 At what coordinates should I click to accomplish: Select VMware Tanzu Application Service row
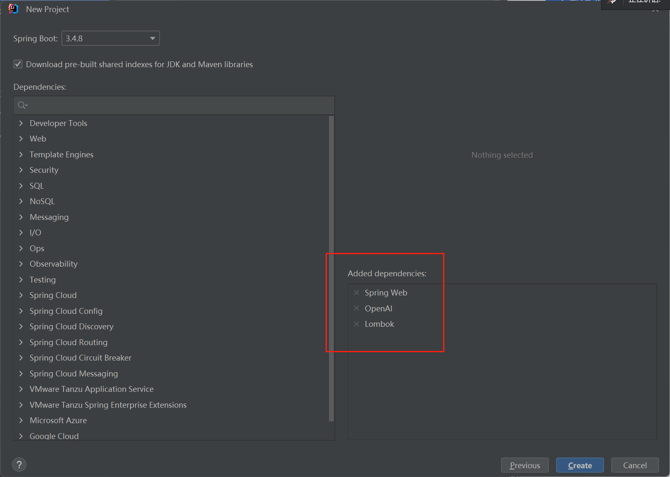pos(172,389)
